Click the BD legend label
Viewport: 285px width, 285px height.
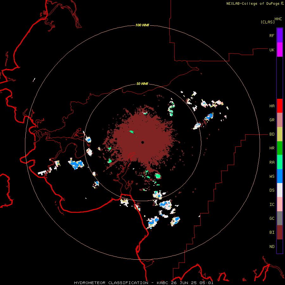[x=272, y=134]
